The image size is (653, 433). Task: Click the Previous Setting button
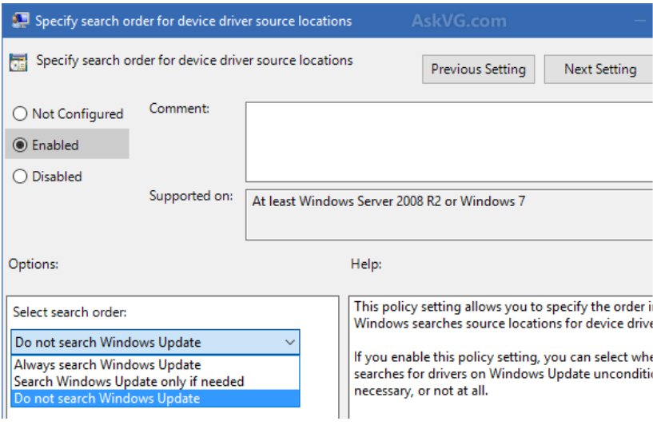(478, 70)
